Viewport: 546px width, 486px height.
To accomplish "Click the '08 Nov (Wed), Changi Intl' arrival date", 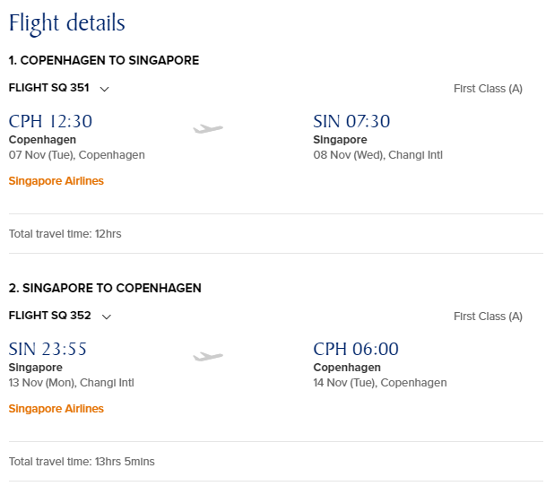I will (x=377, y=155).
